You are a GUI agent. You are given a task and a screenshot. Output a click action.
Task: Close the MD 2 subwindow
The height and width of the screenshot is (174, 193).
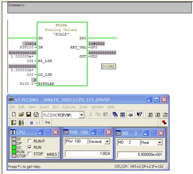161,133
